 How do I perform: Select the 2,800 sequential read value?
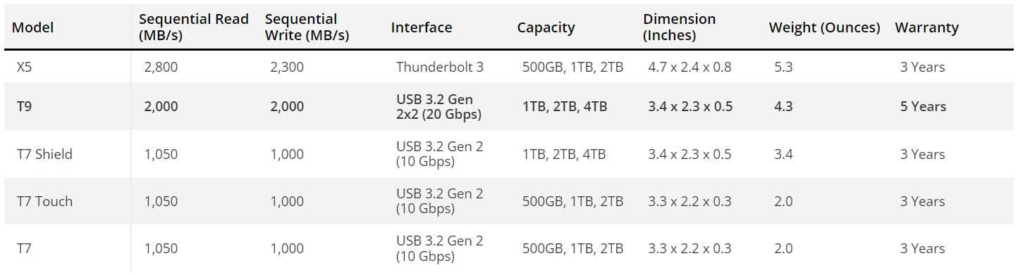(x=161, y=68)
